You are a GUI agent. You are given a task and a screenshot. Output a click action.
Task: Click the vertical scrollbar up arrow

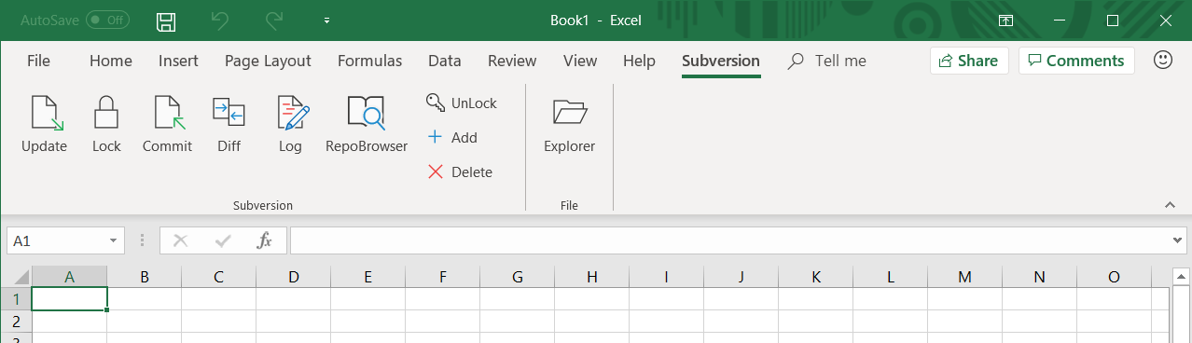(x=1181, y=277)
